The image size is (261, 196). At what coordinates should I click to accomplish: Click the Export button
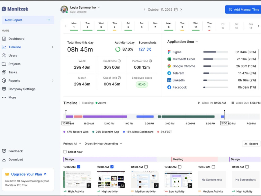click(251, 144)
